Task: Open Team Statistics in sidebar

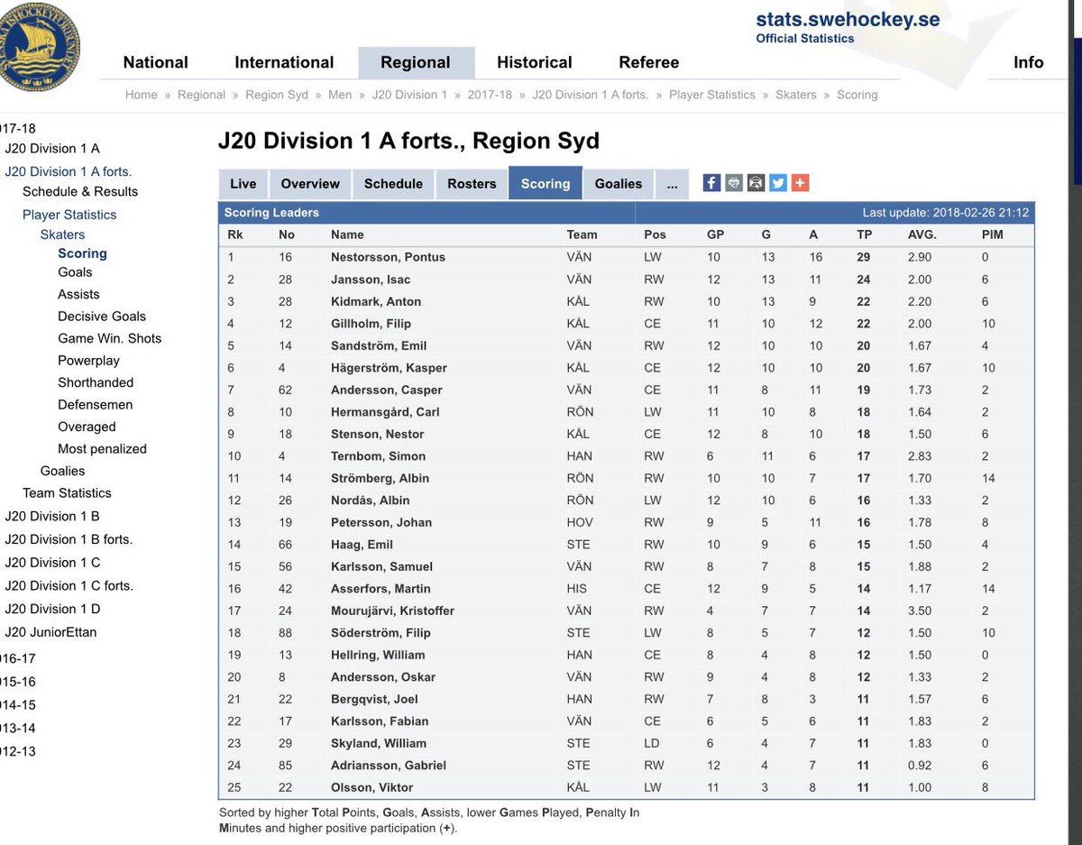Action: pyautogui.click(x=67, y=492)
